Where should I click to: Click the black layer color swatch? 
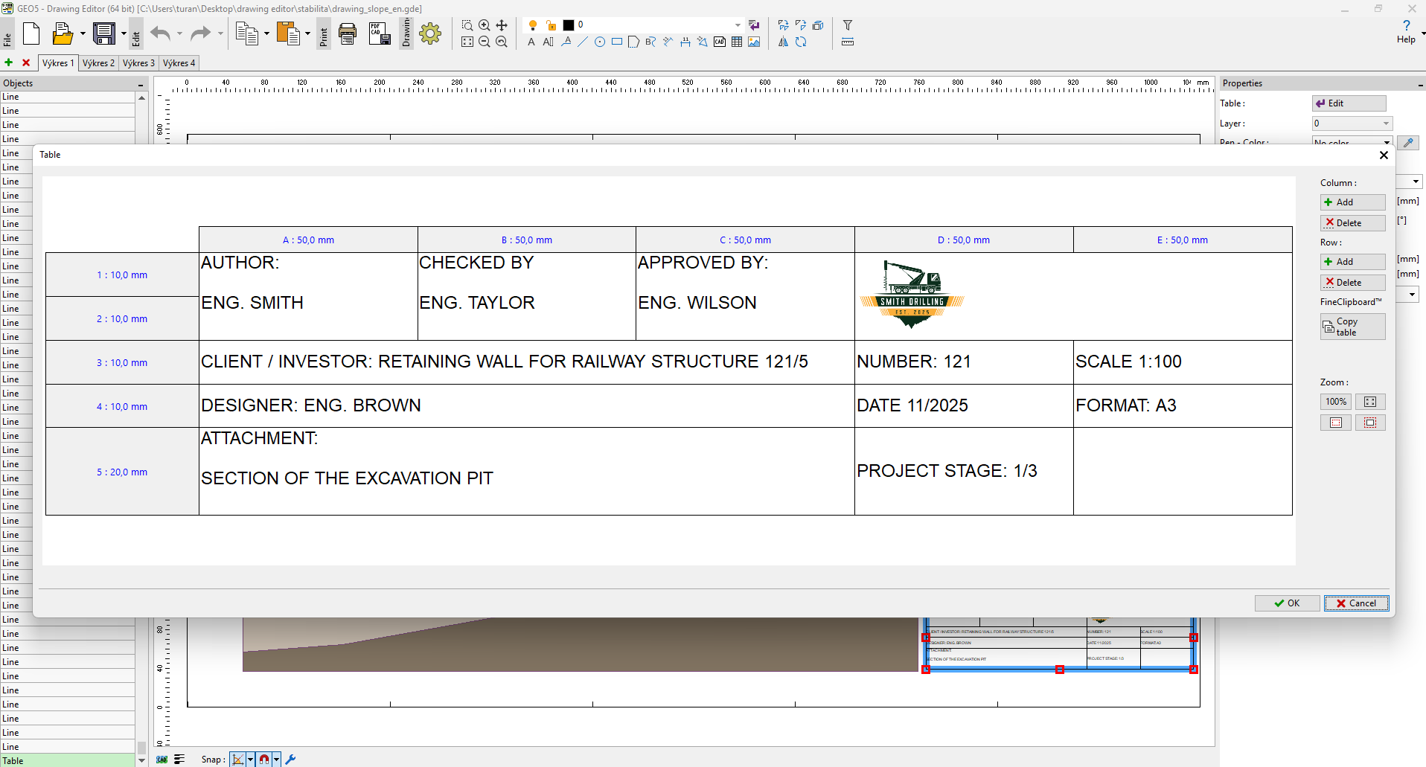[x=569, y=25]
